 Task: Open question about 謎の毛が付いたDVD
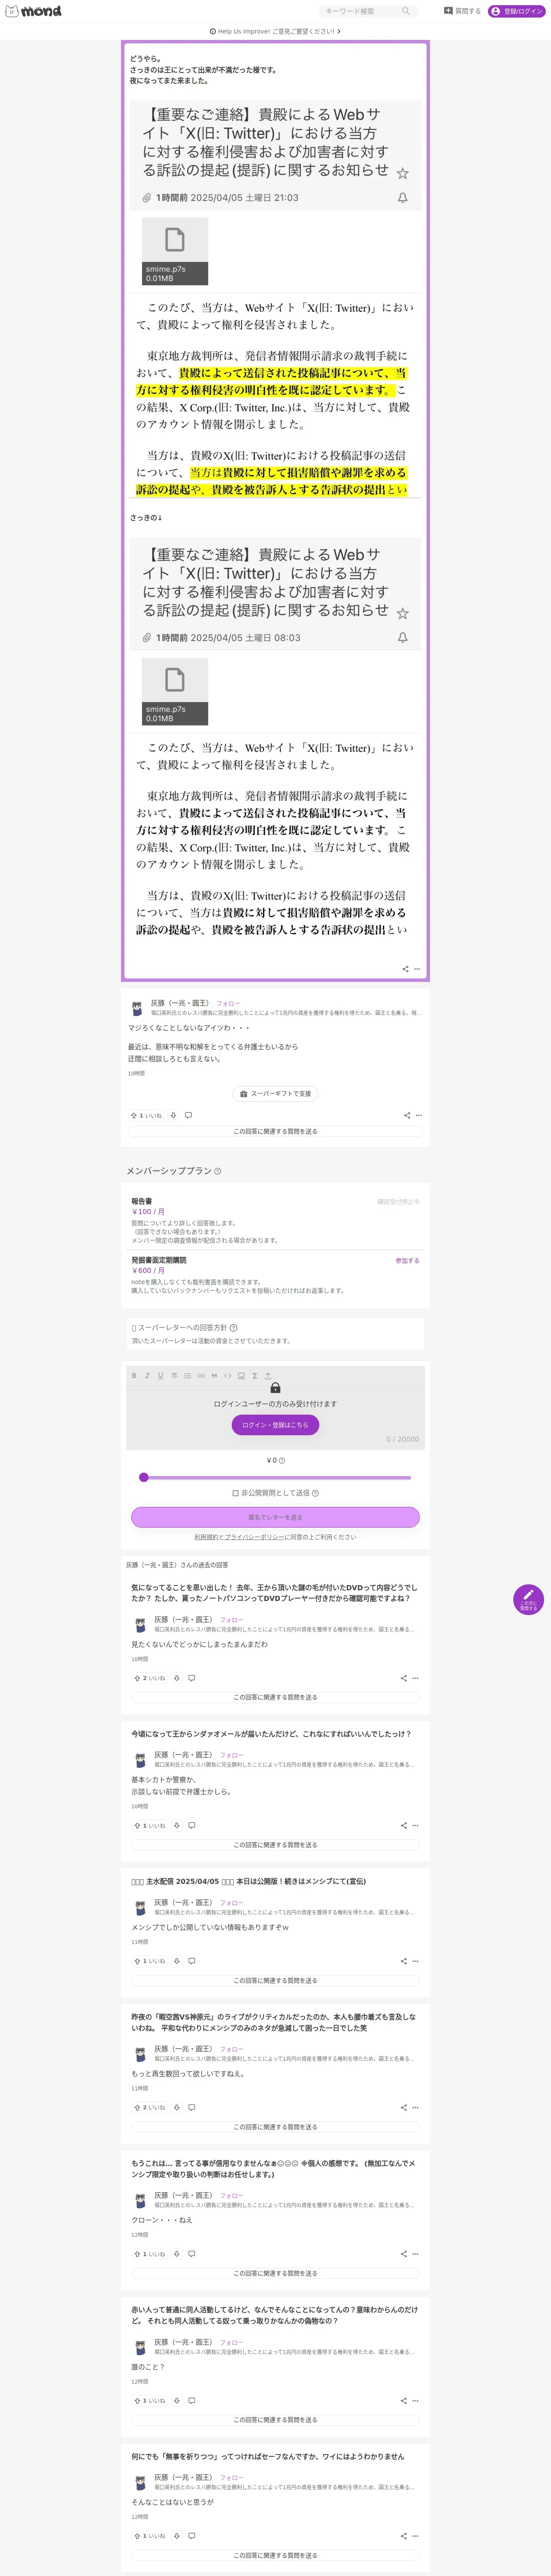coord(275,1593)
